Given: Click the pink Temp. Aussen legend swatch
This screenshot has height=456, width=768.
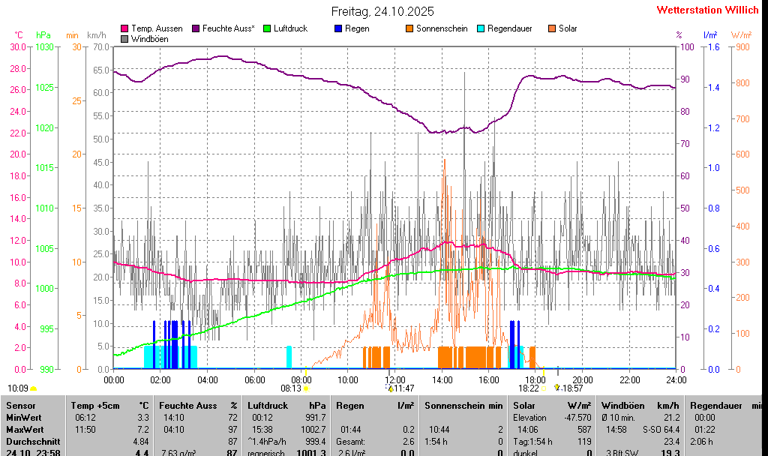Looking at the screenshot, I should (124, 28).
